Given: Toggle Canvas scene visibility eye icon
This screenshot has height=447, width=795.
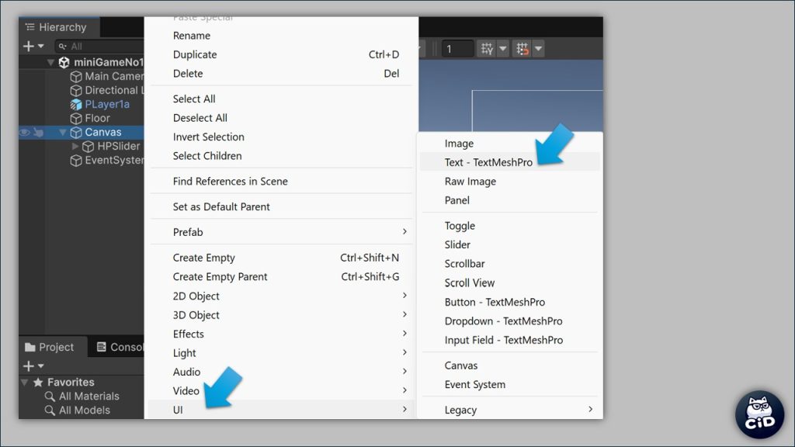Looking at the screenshot, I should 25,133.
